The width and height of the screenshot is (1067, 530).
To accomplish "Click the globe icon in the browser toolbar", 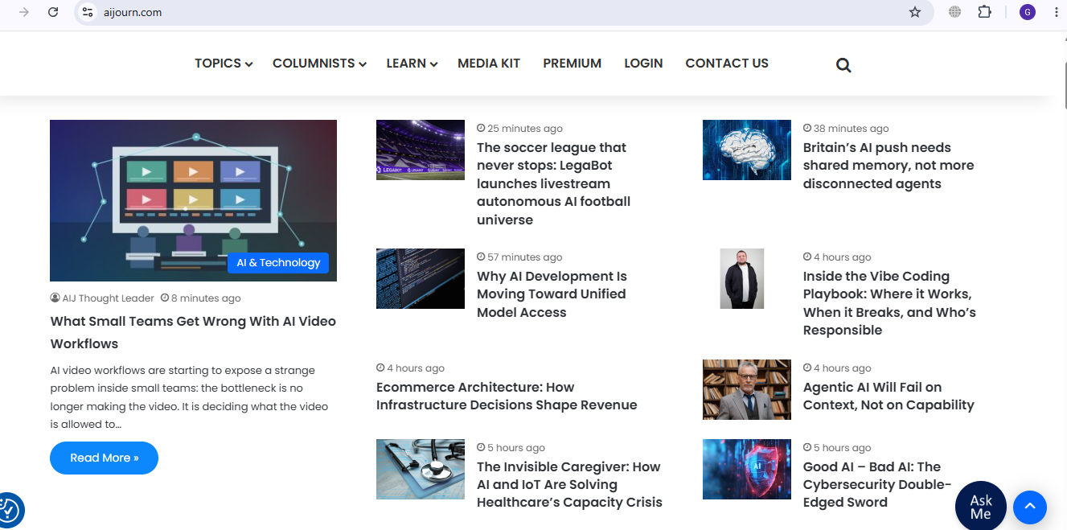I will (954, 12).
